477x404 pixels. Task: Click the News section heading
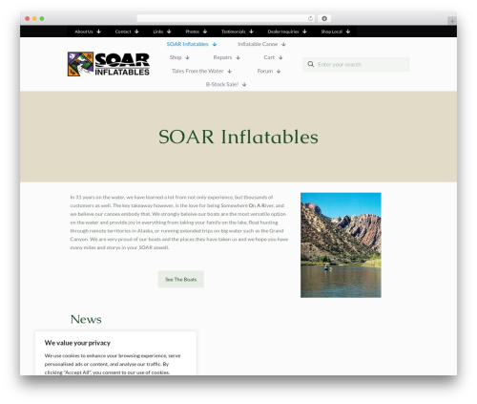click(86, 319)
